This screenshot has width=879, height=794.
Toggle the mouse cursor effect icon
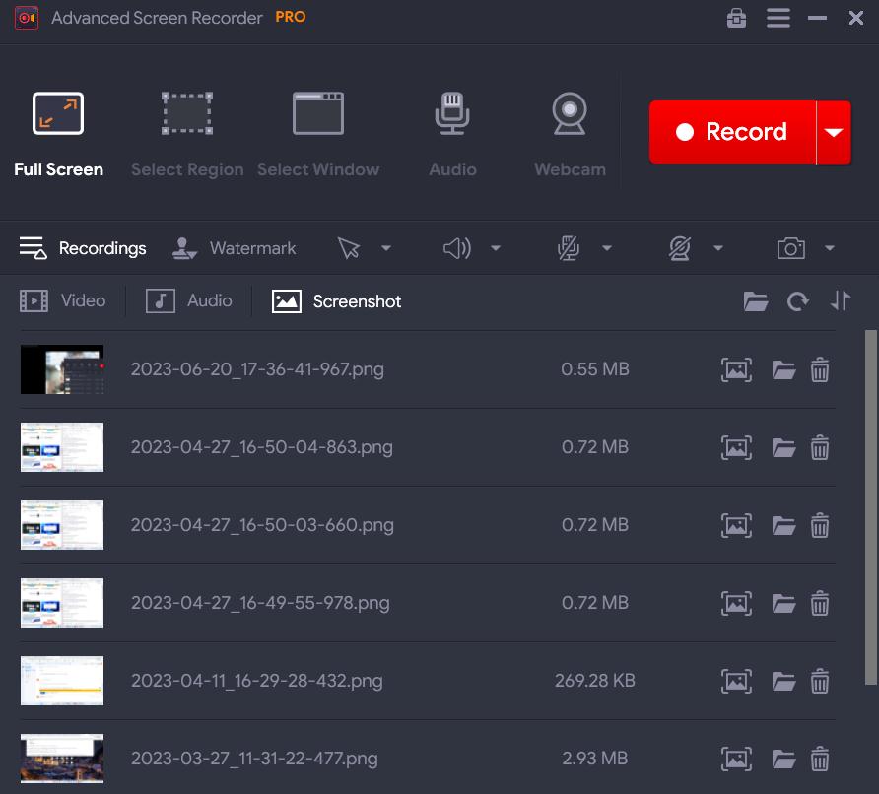coord(349,248)
